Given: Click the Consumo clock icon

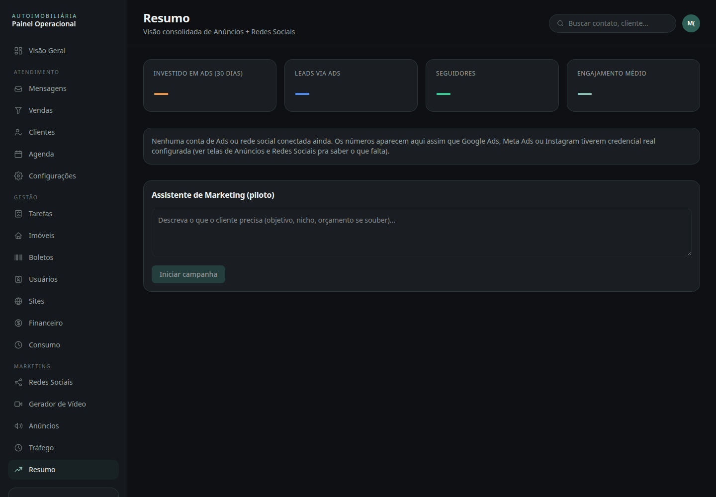Looking at the screenshot, I should tap(18, 345).
